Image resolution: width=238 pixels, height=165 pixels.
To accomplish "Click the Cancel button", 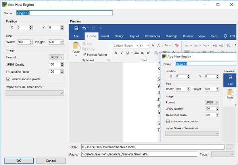I will pos(51,161).
